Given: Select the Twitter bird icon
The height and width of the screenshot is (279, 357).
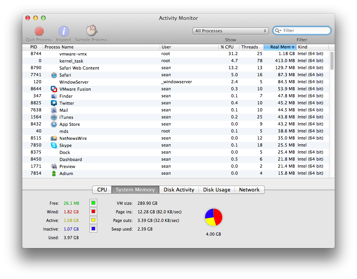Looking at the screenshot, I should click(x=54, y=103).
